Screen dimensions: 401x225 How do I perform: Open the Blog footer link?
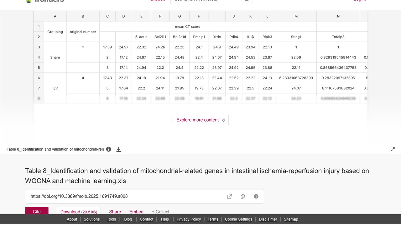tap(128, 219)
